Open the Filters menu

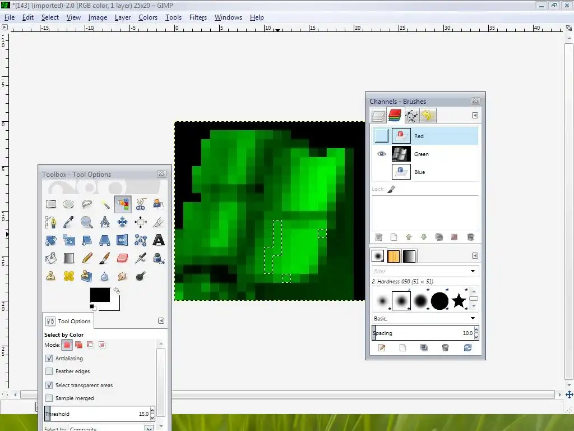[198, 17]
